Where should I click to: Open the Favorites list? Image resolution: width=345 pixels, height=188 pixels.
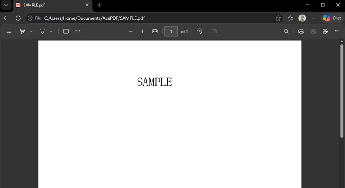[290, 18]
